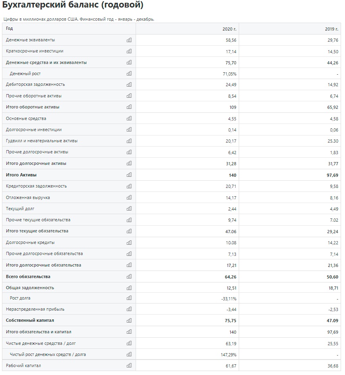Open chart icon for Нераспределенная прибыль

[x=129, y=309]
